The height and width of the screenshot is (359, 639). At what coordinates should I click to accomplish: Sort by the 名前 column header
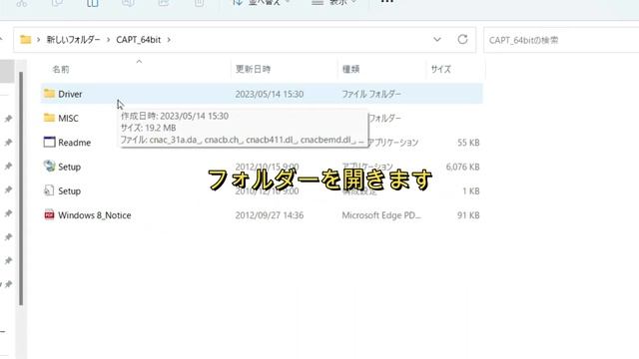pos(61,69)
